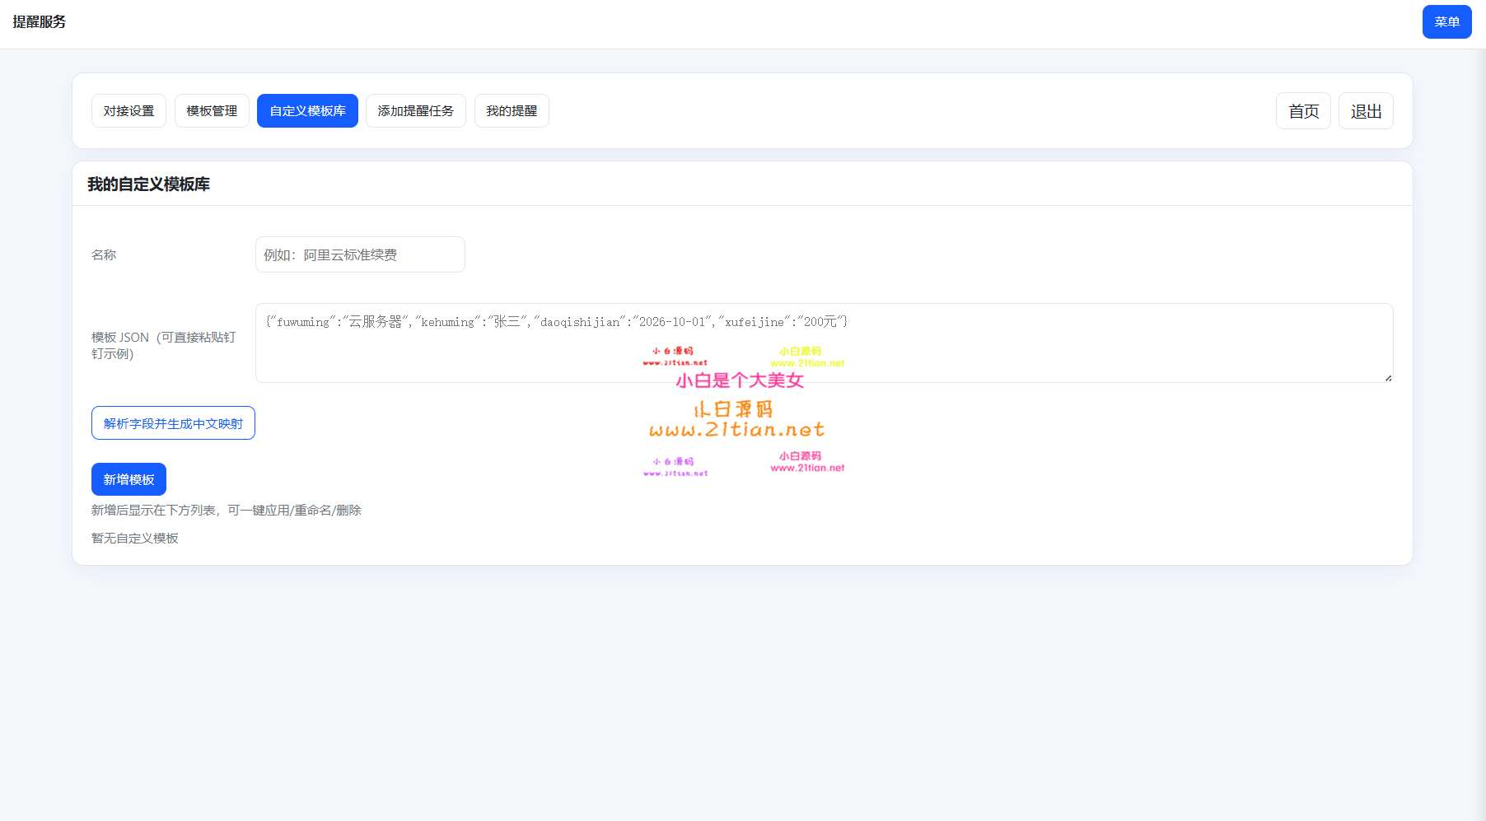Click the pink 小白是个大美女 watermark text
Image resolution: width=1486 pixels, height=821 pixels.
click(739, 380)
